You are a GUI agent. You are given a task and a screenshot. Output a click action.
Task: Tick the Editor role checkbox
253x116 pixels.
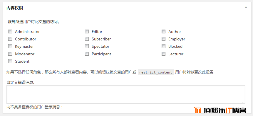pos(87,32)
